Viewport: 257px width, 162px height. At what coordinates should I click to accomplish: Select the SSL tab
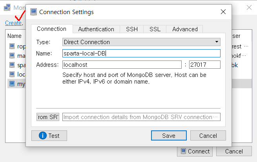[x=155, y=29]
